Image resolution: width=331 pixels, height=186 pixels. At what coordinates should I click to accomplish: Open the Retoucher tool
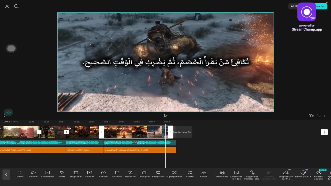tap(222, 174)
